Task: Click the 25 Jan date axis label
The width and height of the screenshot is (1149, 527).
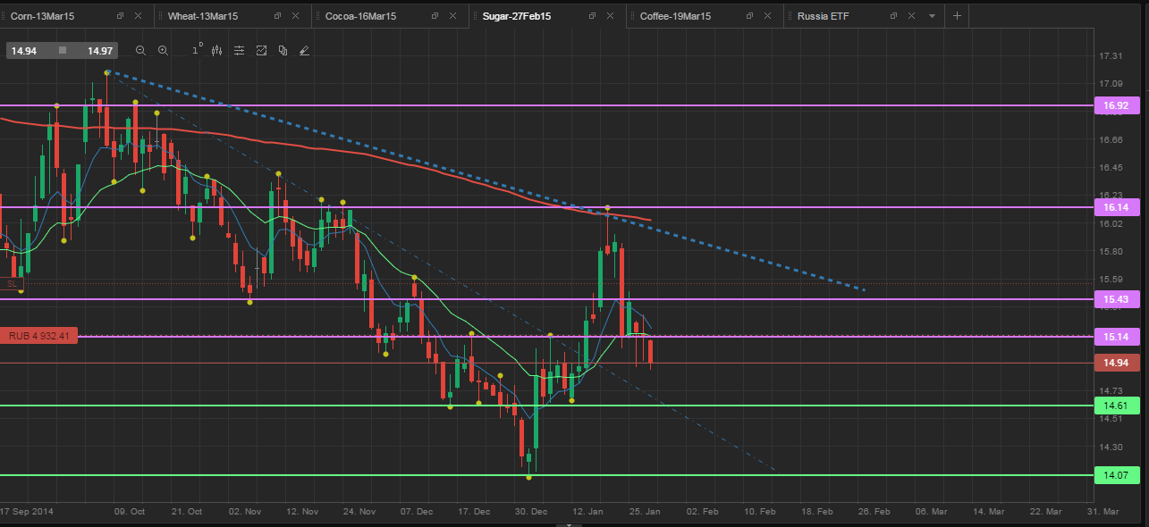Action: click(646, 512)
